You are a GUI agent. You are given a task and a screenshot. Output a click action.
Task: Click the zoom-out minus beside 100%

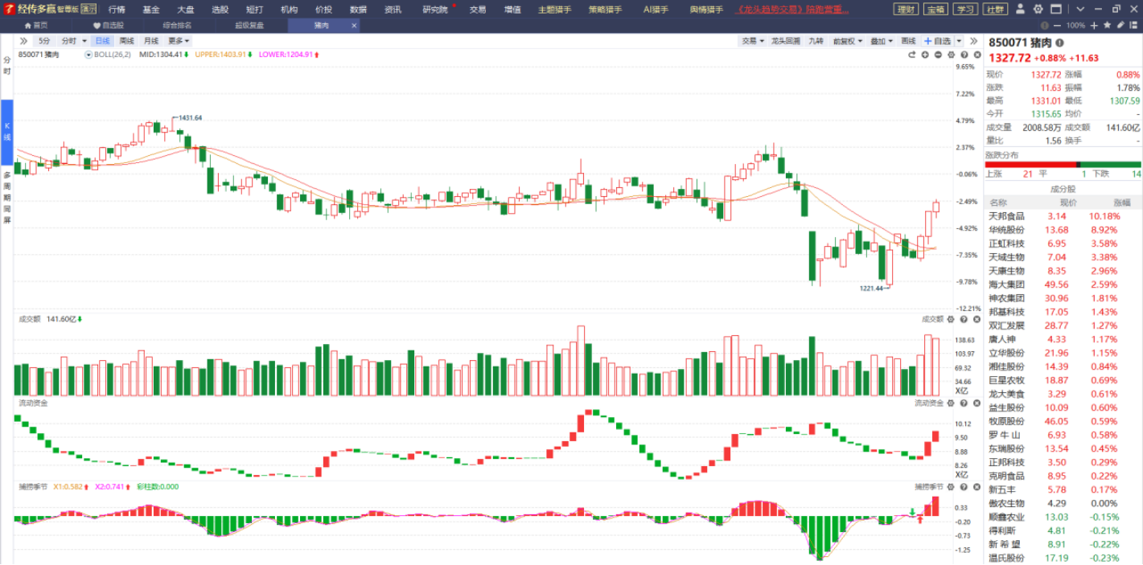(x=1057, y=26)
